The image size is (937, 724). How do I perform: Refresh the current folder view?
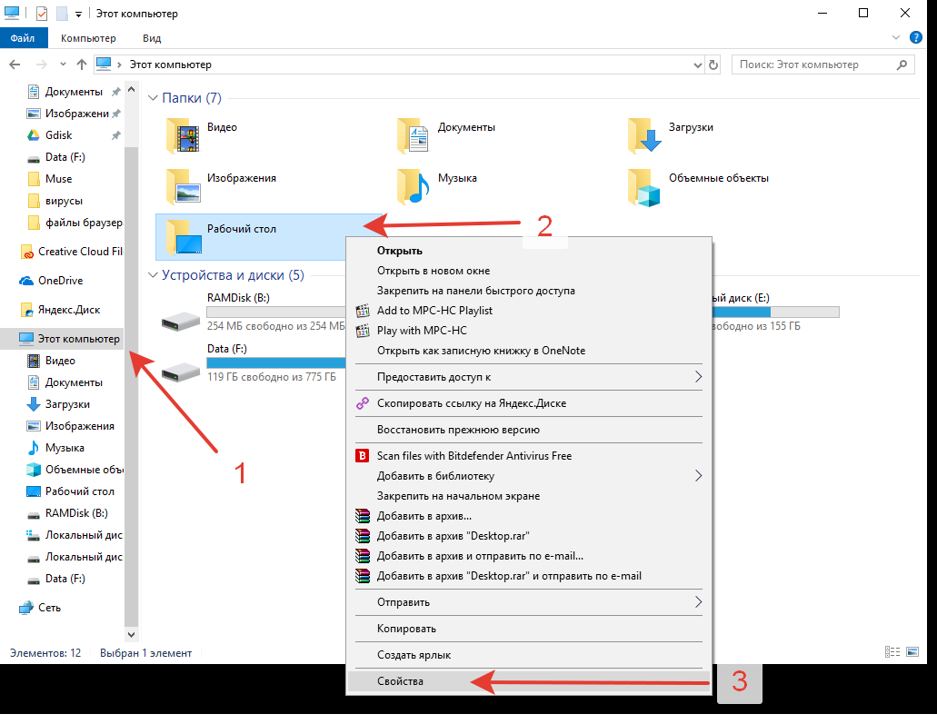[713, 65]
